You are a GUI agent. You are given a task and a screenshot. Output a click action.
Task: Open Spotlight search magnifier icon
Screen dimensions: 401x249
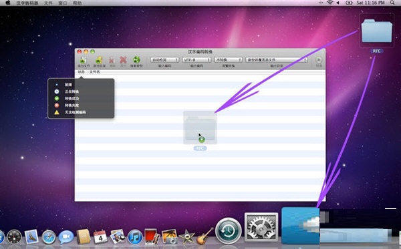(x=392, y=3)
